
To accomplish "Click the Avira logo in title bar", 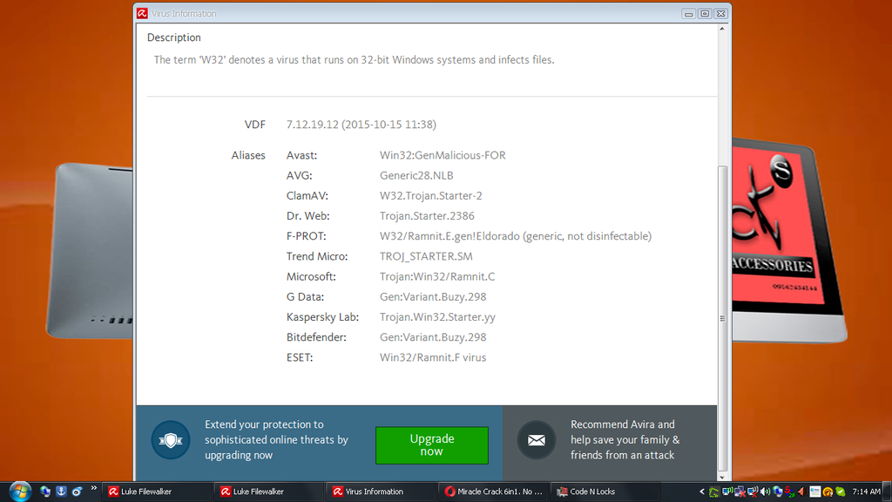I will point(142,13).
